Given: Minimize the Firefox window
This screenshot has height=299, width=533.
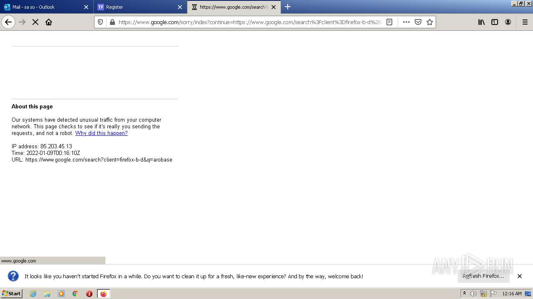Looking at the screenshot, I should (514, 3).
